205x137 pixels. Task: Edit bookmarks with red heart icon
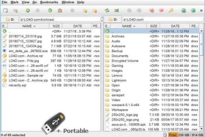click(161, 10)
